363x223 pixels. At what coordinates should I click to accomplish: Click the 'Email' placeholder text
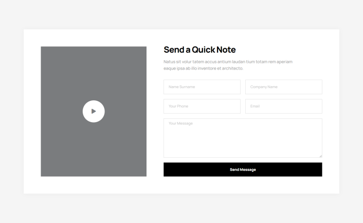pyautogui.click(x=255, y=107)
